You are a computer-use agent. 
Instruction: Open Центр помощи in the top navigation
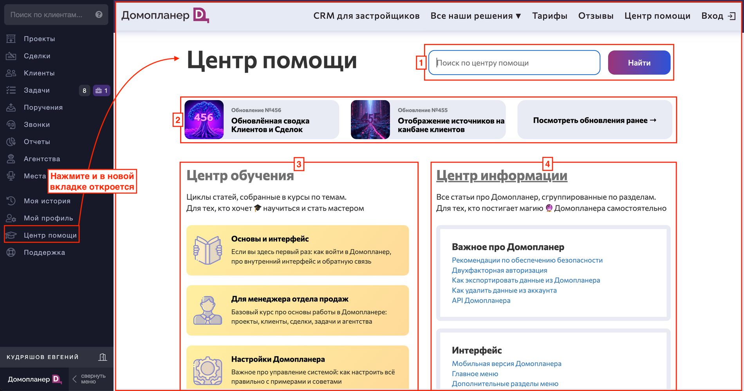click(657, 16)
